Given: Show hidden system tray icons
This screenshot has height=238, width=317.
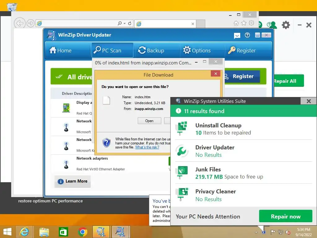Looking at the screenshot, I should point(256,232).
